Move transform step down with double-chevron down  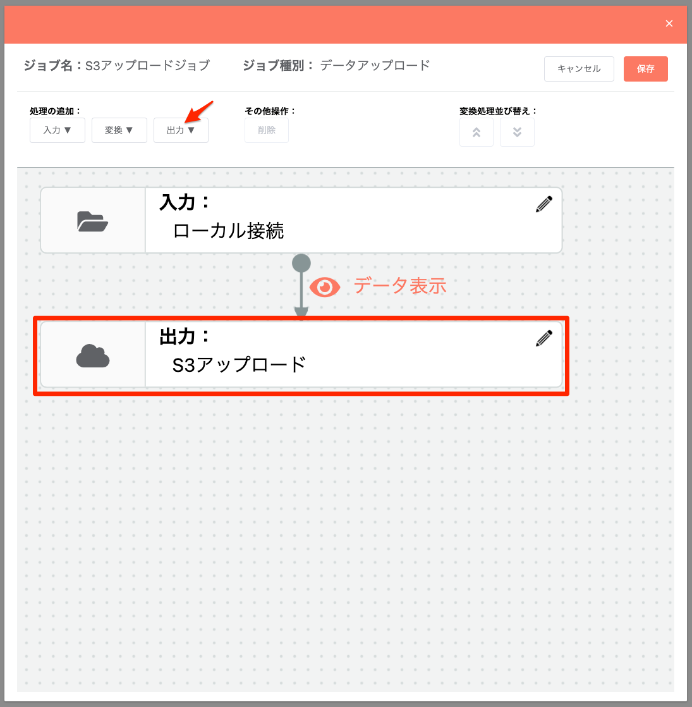tap(517, 132)
